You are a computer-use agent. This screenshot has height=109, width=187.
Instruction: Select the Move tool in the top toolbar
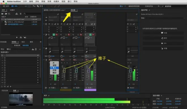pyautogui.click(x=34, y=6)
